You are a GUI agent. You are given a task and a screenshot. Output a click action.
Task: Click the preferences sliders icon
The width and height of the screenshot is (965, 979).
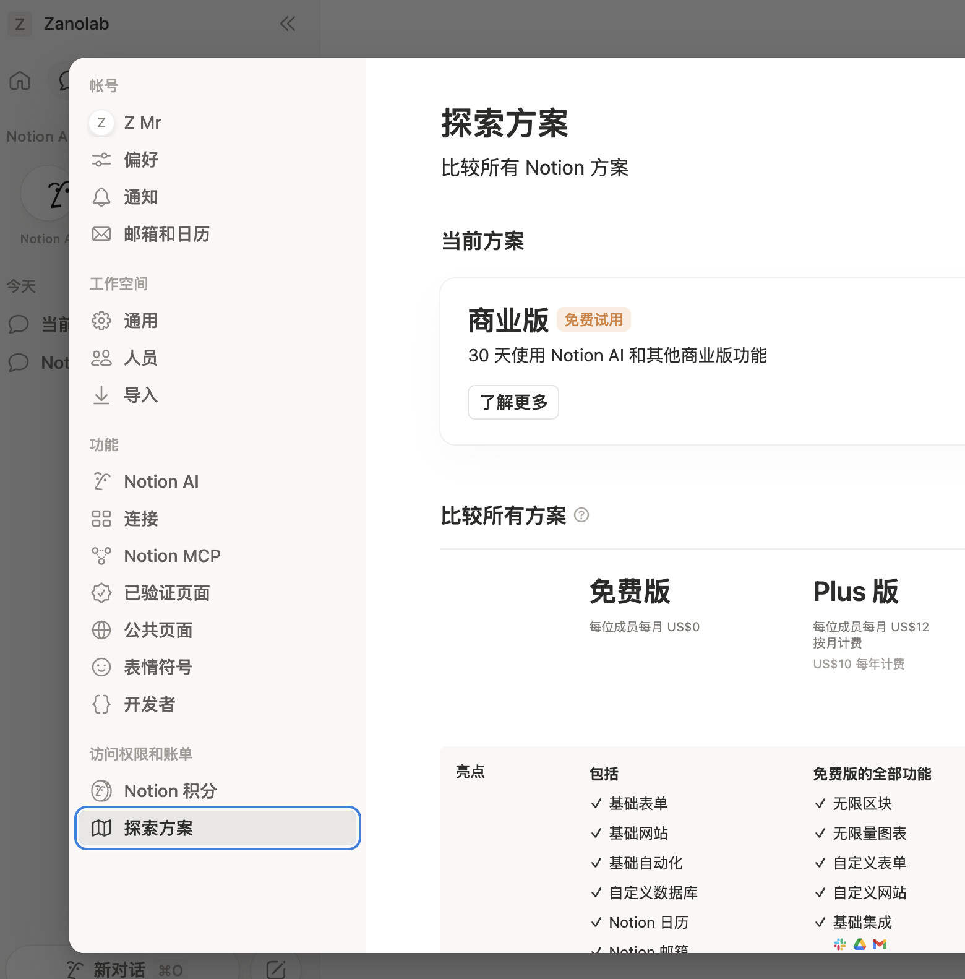tap(101, 160)
